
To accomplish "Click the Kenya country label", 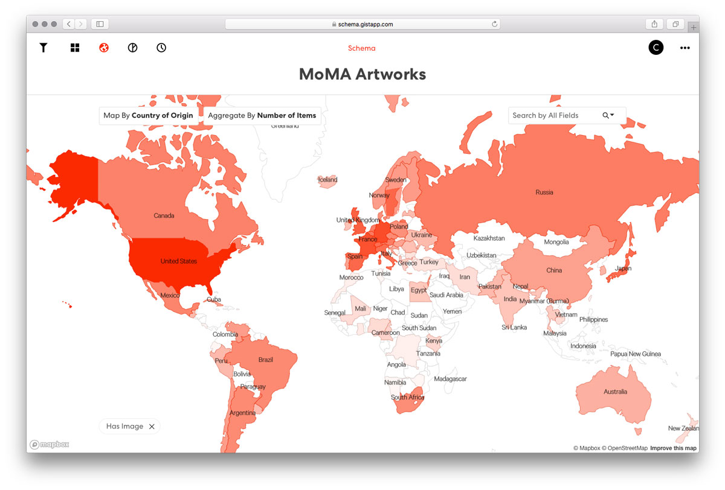I will 434,341.
